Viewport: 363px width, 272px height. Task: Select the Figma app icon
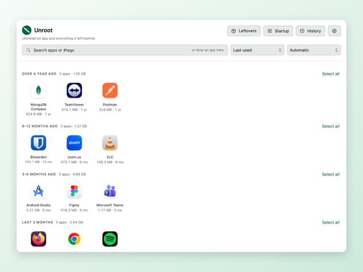pos(74,191)
